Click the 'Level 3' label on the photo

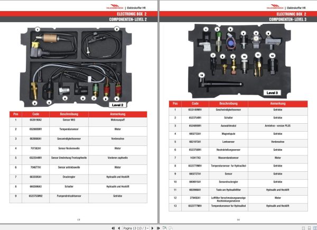pyautogui.click(x=272, y=93)
